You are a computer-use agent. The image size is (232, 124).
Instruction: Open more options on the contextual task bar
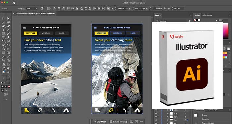click(x=141, y=122)
